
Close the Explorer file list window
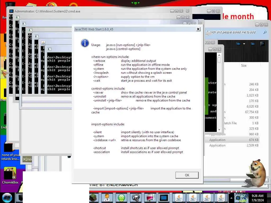point(266,25)
